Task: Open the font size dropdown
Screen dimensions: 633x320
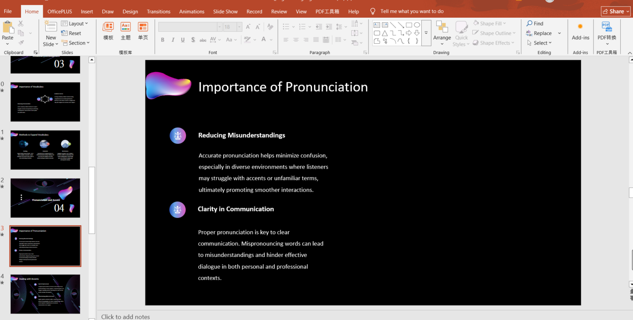Action: click(239, 27)
